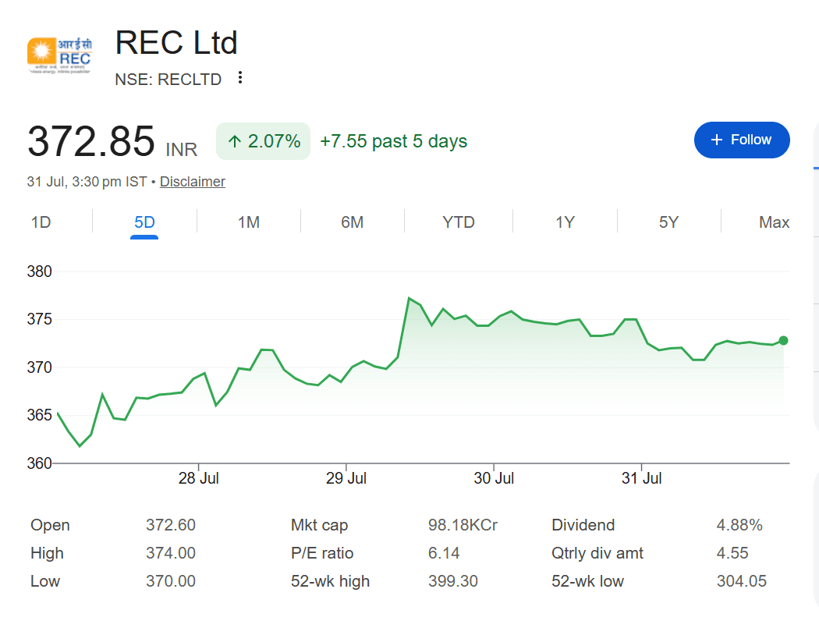819x628 pixels.
Task: Click the P/E ratio label
Action: (322, 553)
